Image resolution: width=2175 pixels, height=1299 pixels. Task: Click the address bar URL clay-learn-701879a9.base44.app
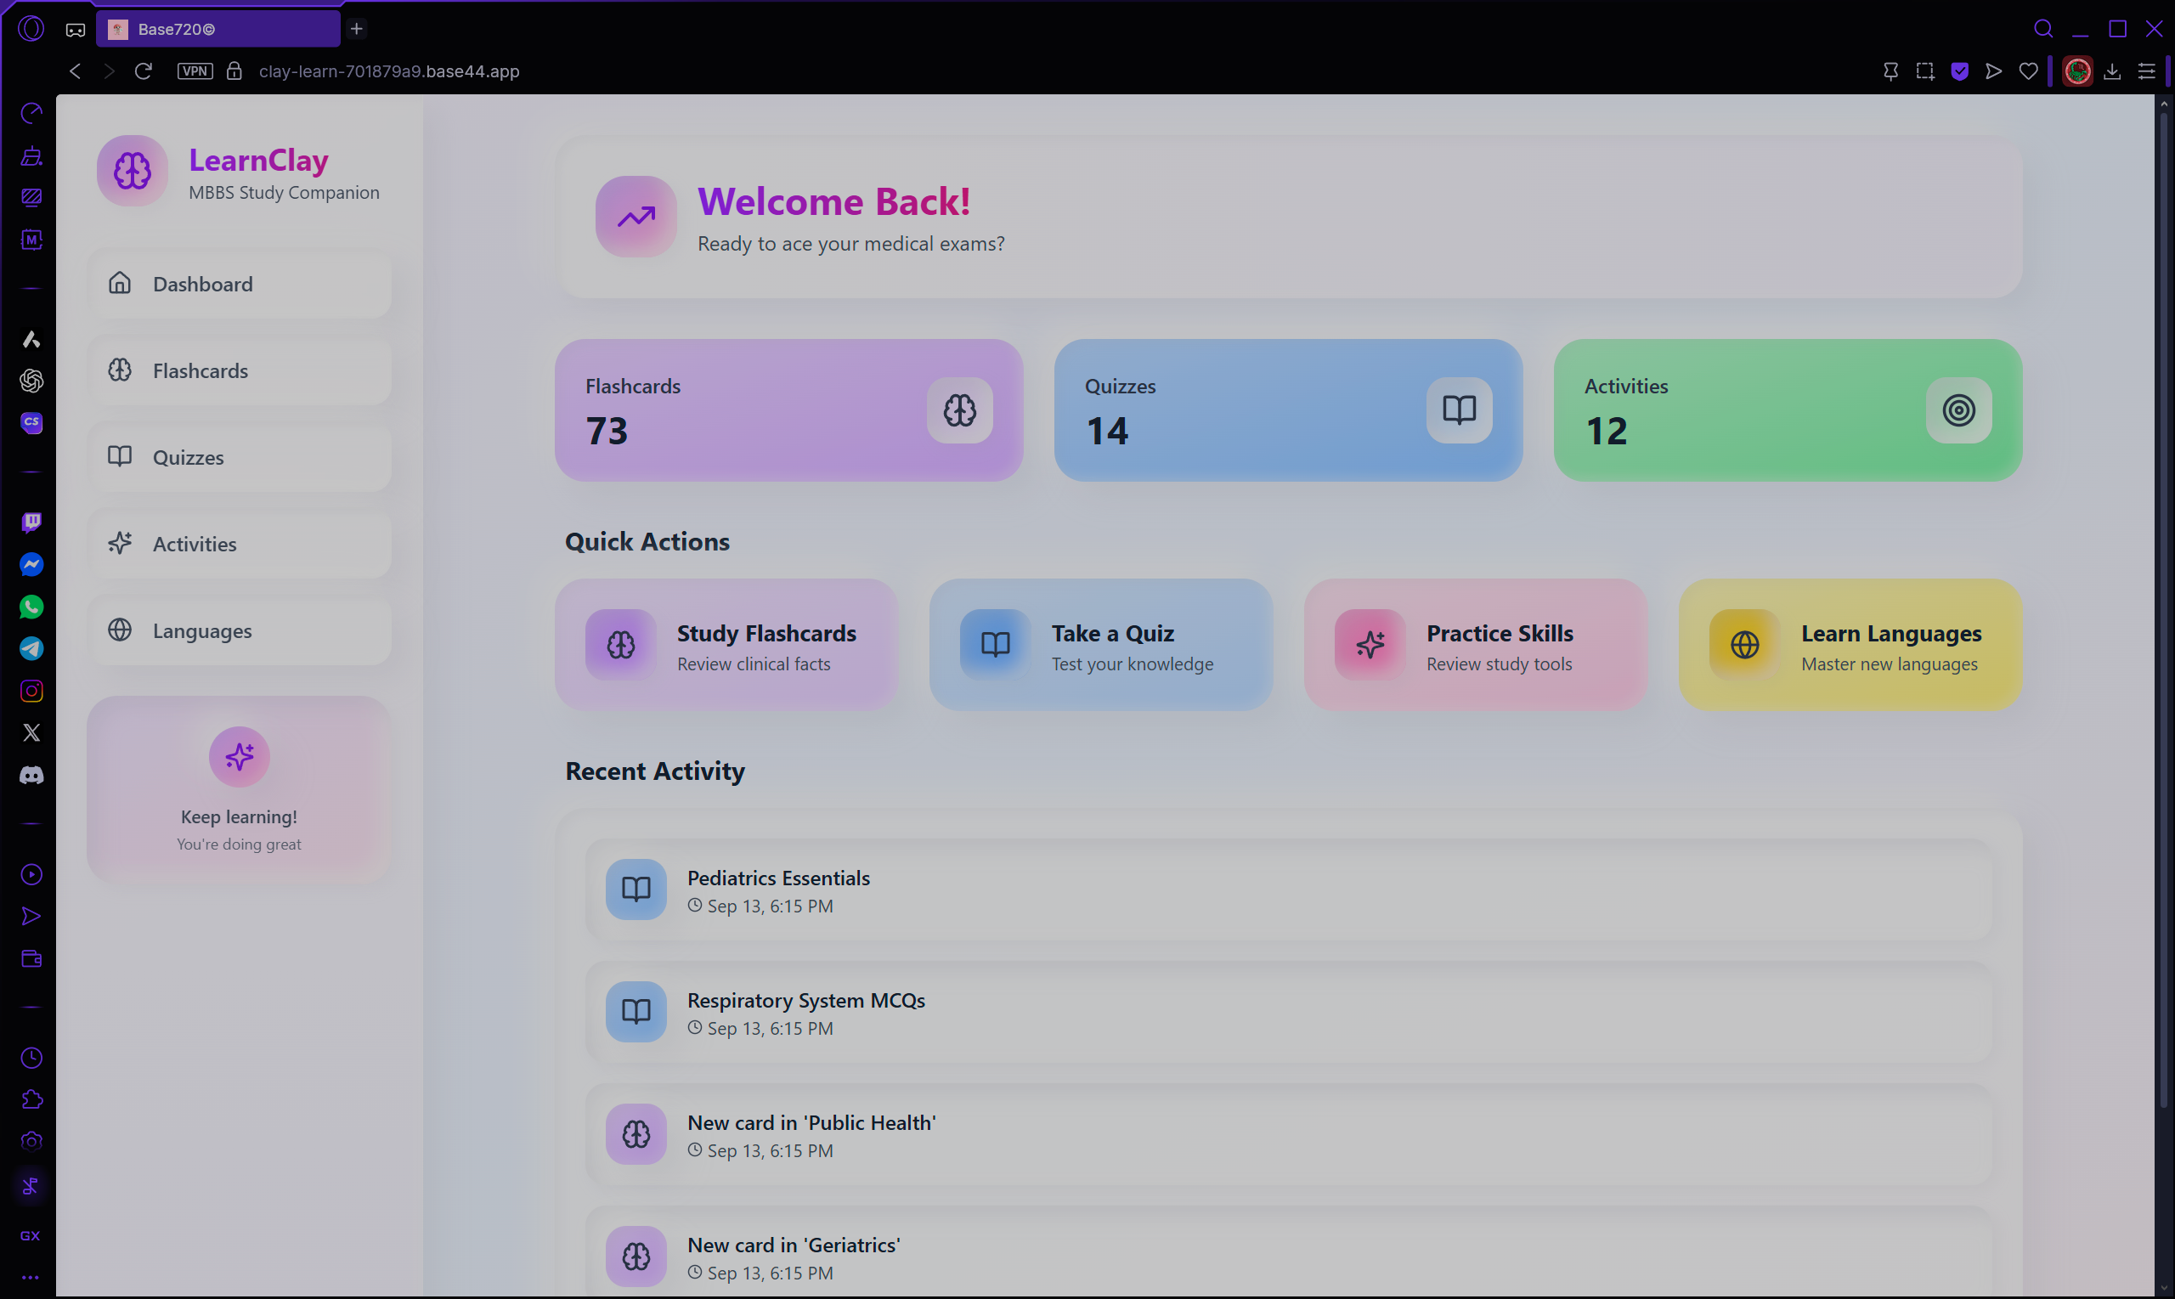coord(388,71)
